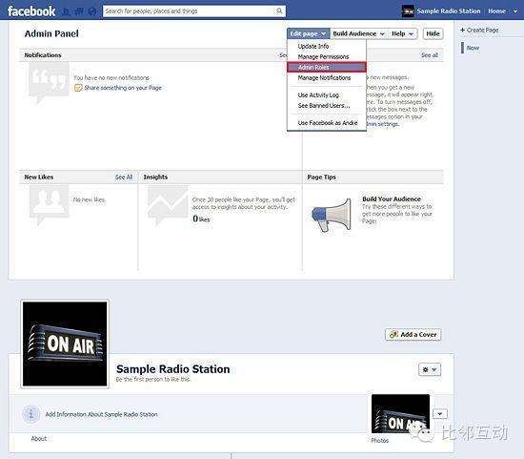Click the Hide button
This screenshot has width=524, height=459.
[x=433, y=33]
